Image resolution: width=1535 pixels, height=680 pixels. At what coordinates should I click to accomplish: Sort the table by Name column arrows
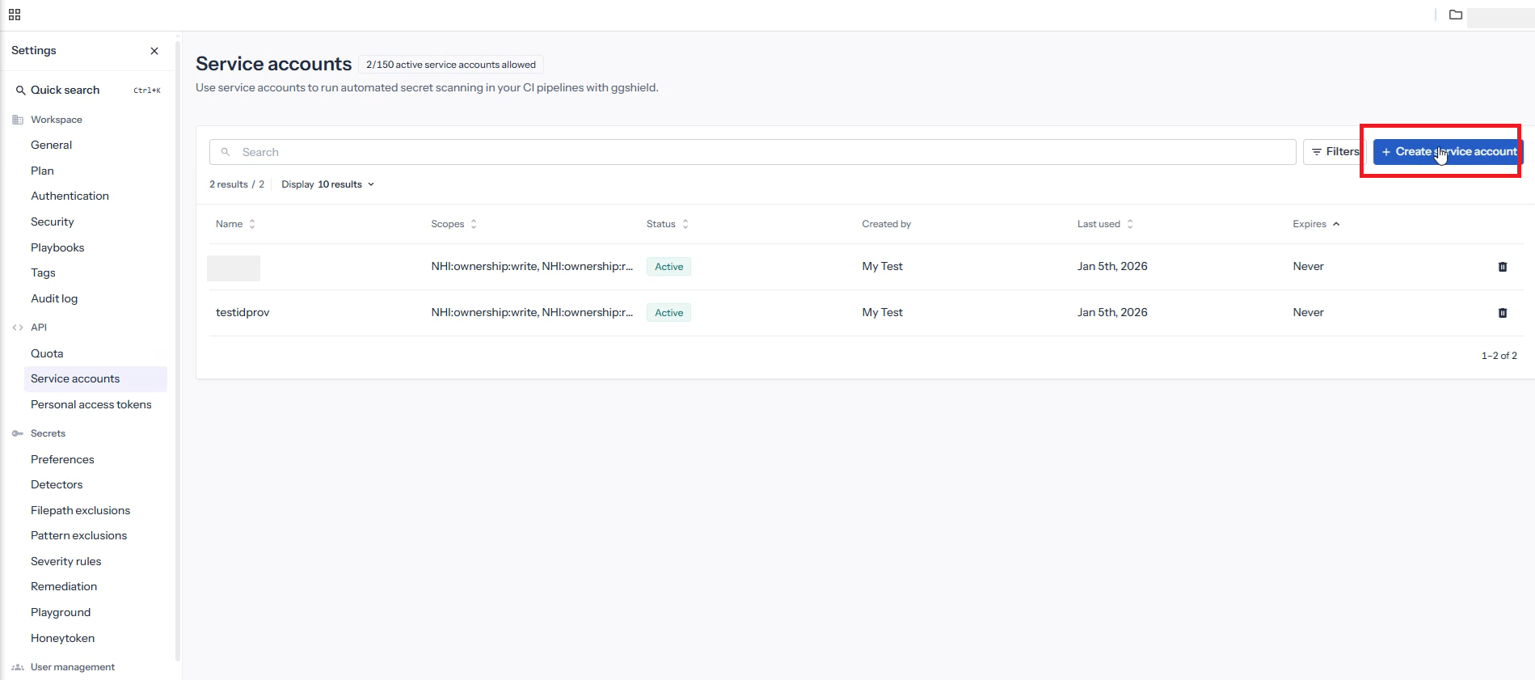252,224
